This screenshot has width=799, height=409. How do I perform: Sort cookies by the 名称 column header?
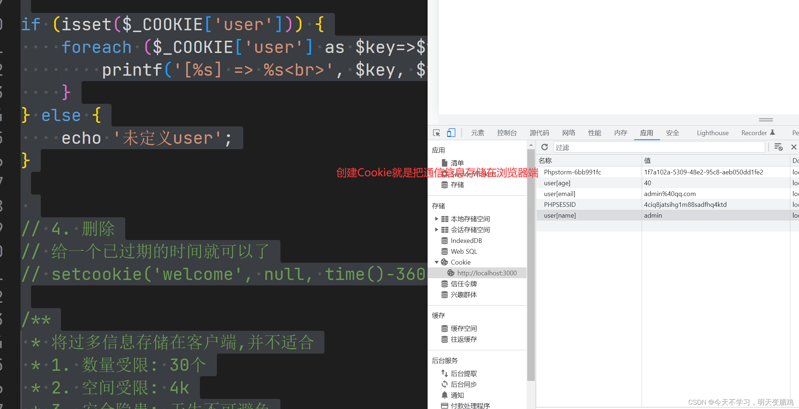[x=589, y=161]
